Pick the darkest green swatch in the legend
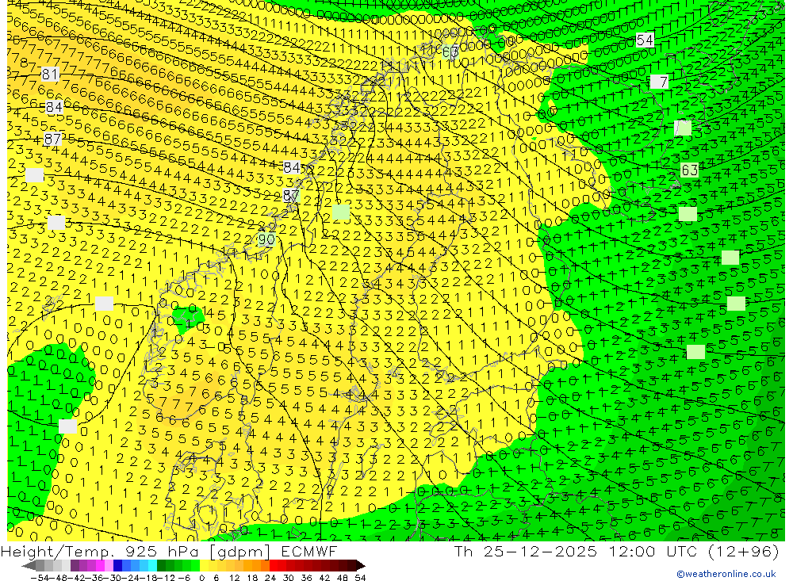 coord(161,566)
